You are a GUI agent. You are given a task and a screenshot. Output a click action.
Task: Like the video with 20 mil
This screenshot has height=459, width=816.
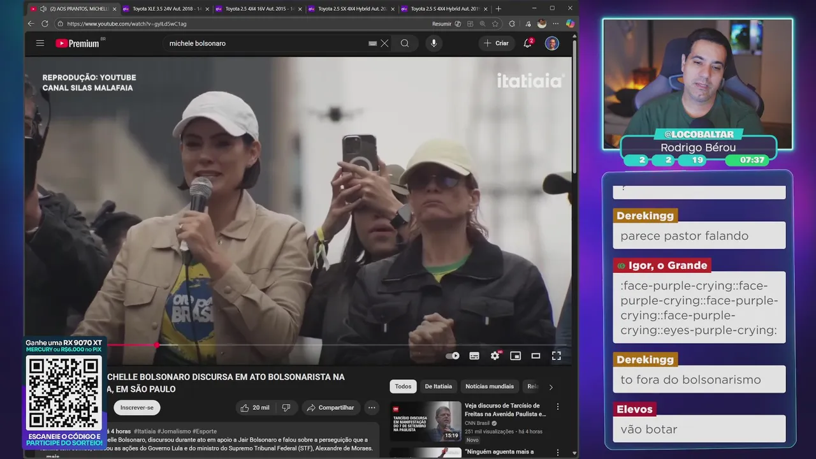click(254, 407)
